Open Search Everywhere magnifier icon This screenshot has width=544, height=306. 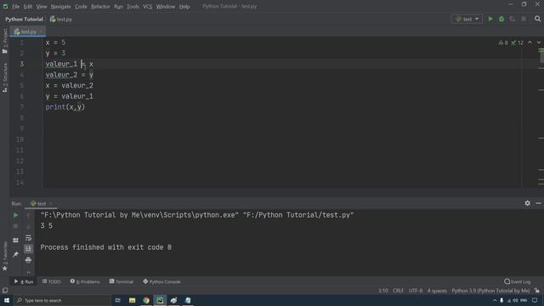pos(537,19)
